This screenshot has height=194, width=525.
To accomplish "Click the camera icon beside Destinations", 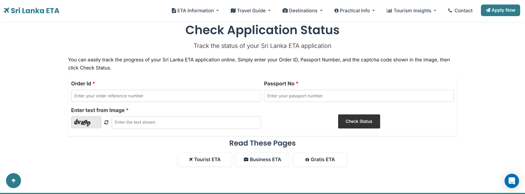I will [285, 10].
